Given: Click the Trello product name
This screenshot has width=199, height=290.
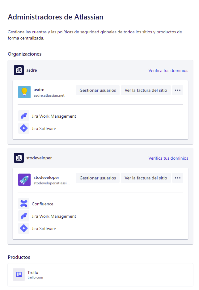Looking at the screenshot, I should 33,272.
